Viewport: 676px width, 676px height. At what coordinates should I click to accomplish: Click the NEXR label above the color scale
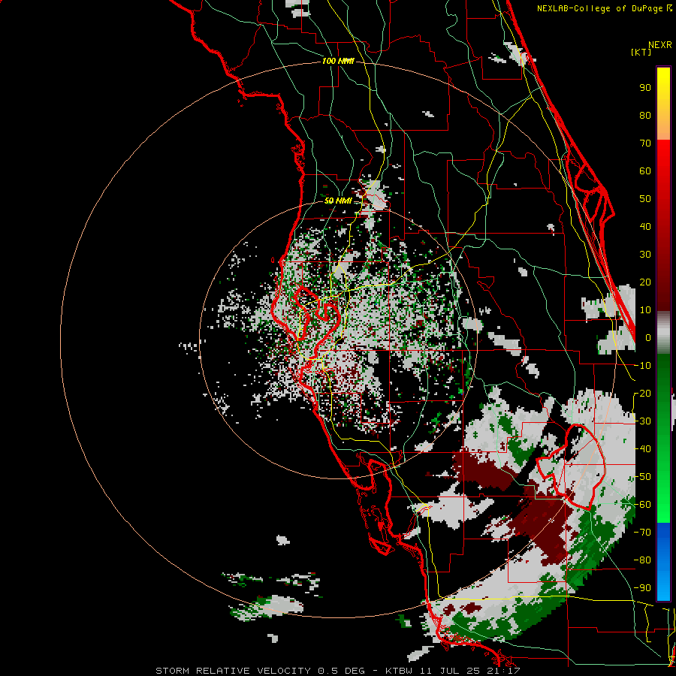(x=660, y=45)
